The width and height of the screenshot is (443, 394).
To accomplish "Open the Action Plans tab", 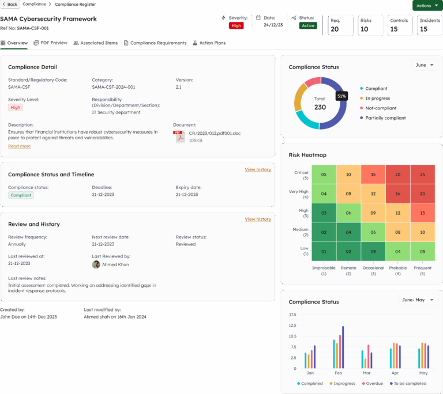I will 209,43.
